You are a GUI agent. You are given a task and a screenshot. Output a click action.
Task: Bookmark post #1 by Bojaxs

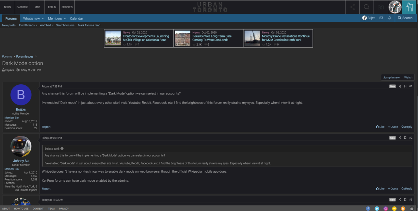[405, 86]
